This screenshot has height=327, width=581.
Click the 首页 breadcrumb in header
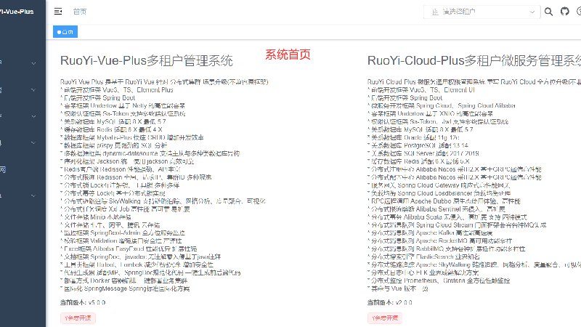pyautogui.click(x=80, y=12)
